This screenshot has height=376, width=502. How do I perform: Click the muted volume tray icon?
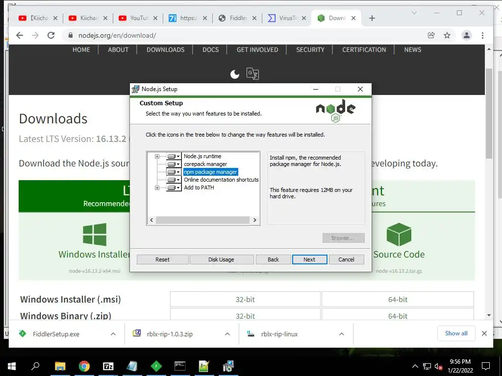pyautogui.click(x=439, y=367)
